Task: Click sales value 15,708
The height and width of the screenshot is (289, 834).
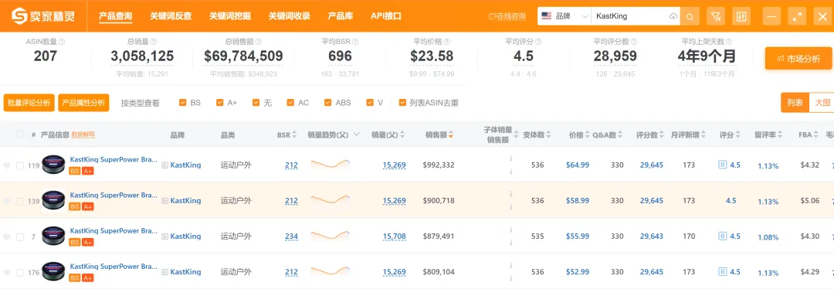Action: click(394, 236)
